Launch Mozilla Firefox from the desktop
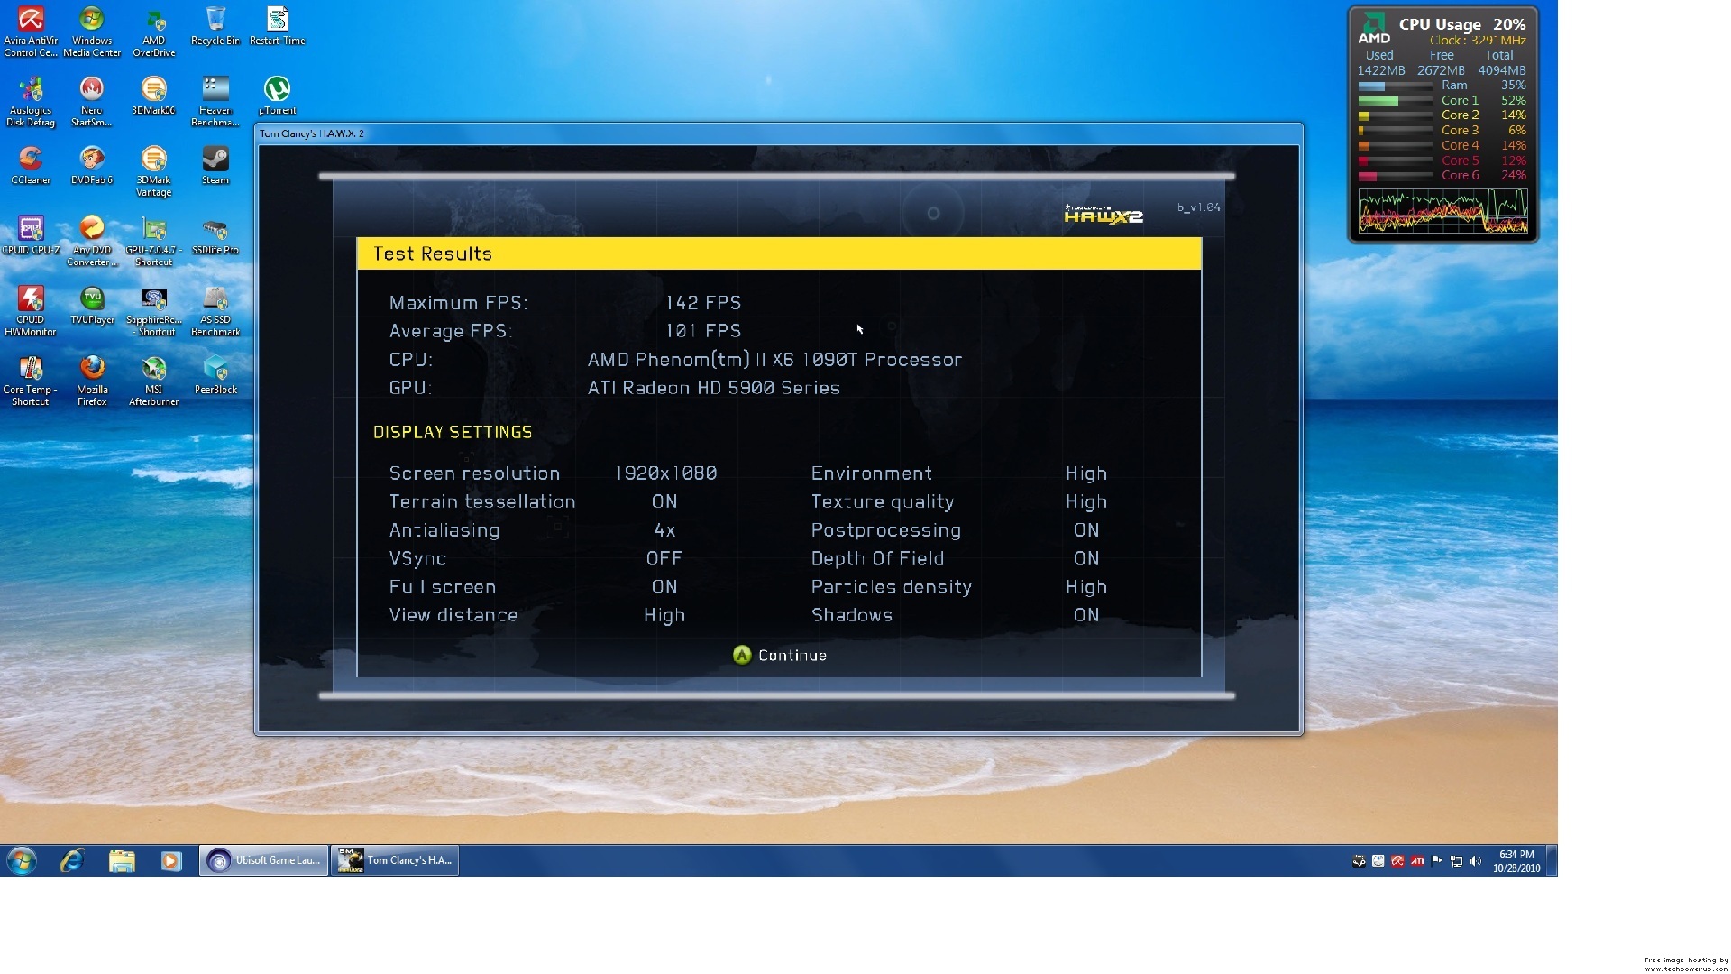1731x974 pixels. [92, 381]
